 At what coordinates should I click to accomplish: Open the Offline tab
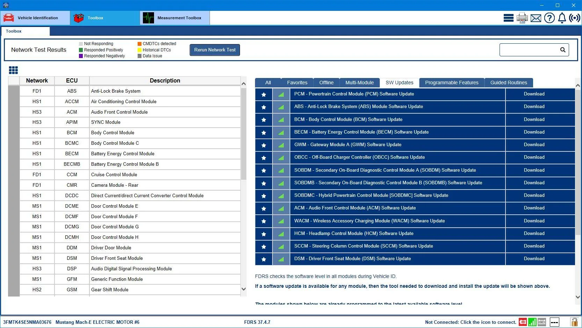tap(326, 83)
